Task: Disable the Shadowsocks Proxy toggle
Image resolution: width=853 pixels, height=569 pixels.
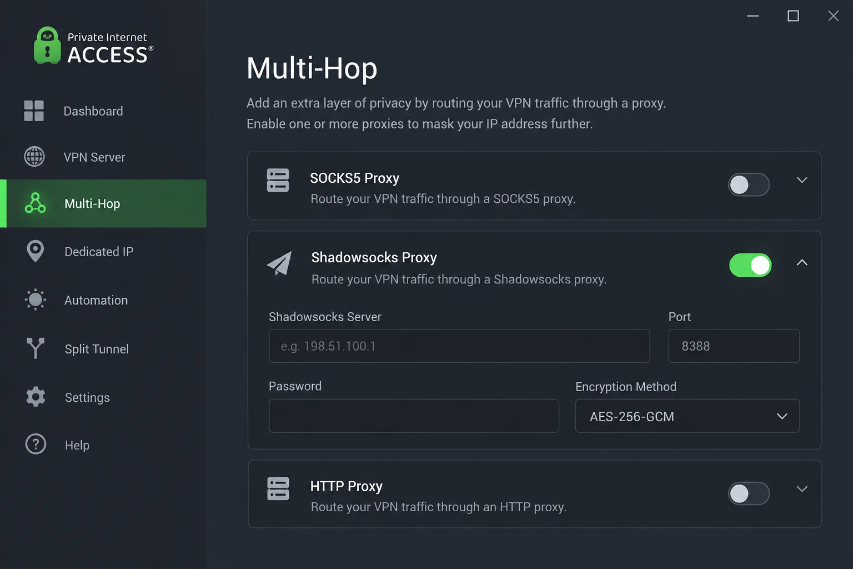Action: [750, 265]
